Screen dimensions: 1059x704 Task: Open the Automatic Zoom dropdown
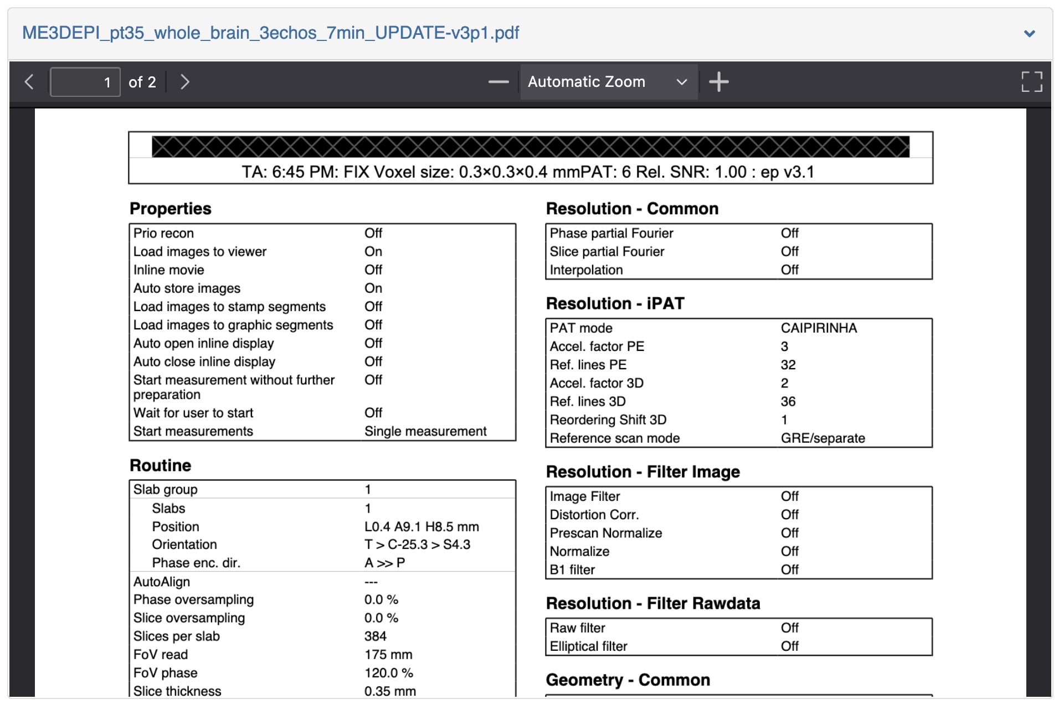[608, 82]
